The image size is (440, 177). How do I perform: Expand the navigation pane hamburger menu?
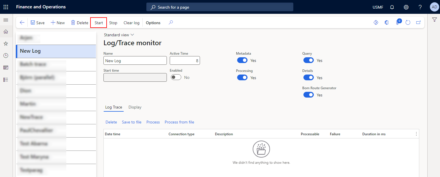tap(6, 20)
